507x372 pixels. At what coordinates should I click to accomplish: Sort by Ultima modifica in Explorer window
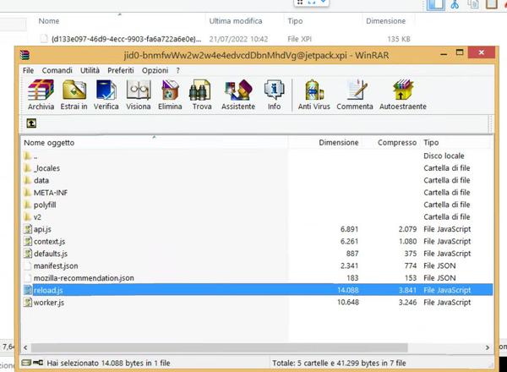[244, 21]
